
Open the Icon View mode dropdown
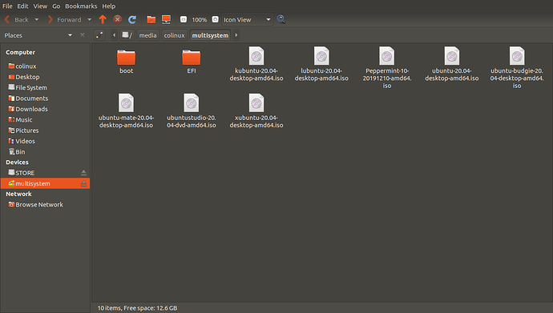[x=247, y=20]
